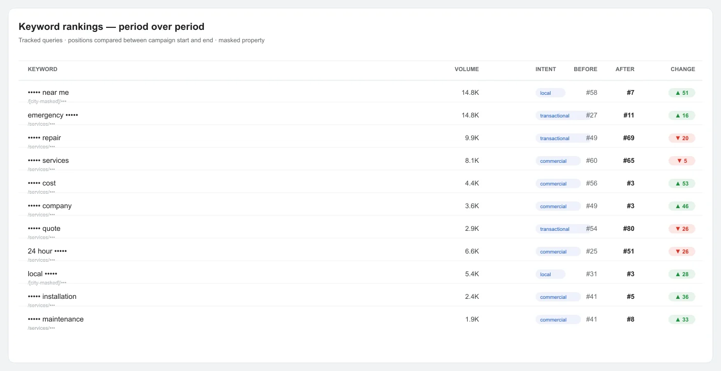The width and height of the screenshot is (721, 371).
Task: Select the 'emergency •••••' keyword
Action: point(53,115)
